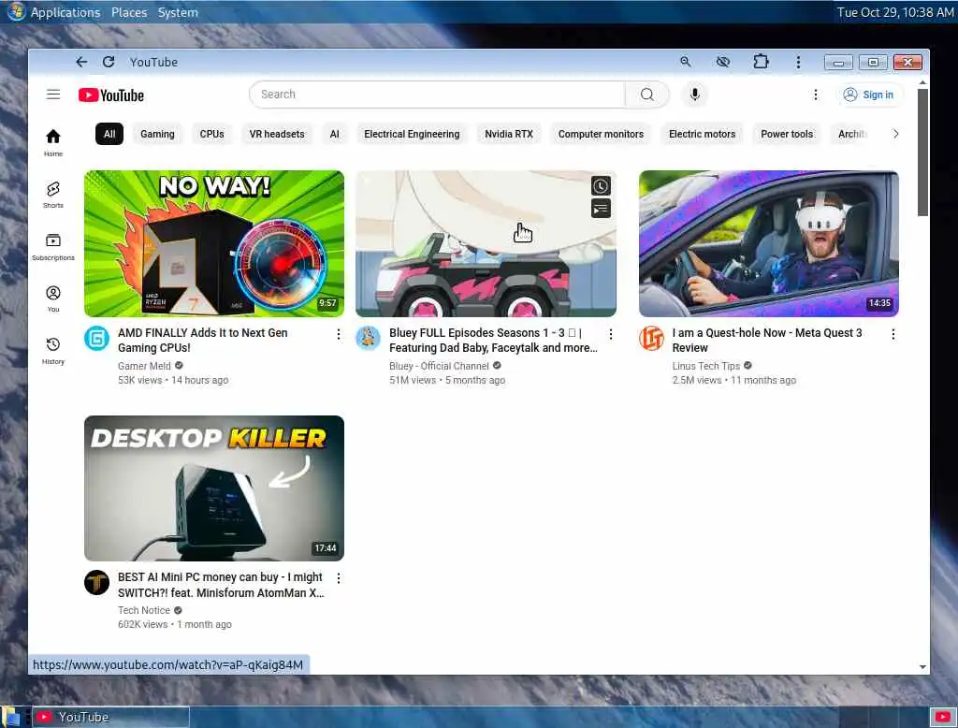Toggle the crossed-out eye privacy icon

723,62
